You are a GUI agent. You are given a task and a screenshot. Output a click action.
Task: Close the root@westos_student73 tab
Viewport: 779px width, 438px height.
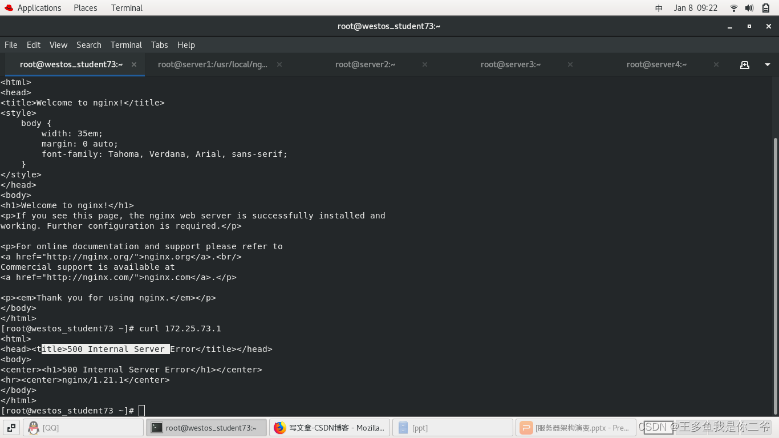click(134, 64)
